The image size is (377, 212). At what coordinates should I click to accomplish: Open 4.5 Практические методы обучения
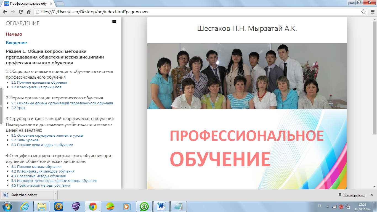pos(41,185)
